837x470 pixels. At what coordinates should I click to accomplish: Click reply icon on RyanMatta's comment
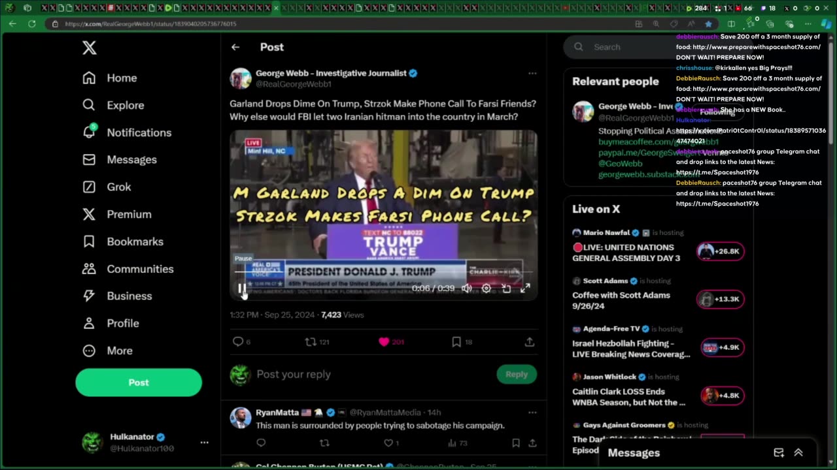click(261, 443)
